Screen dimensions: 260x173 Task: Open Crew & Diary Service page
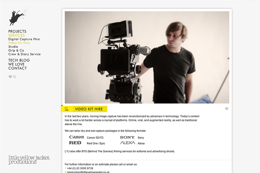point(24,54)
